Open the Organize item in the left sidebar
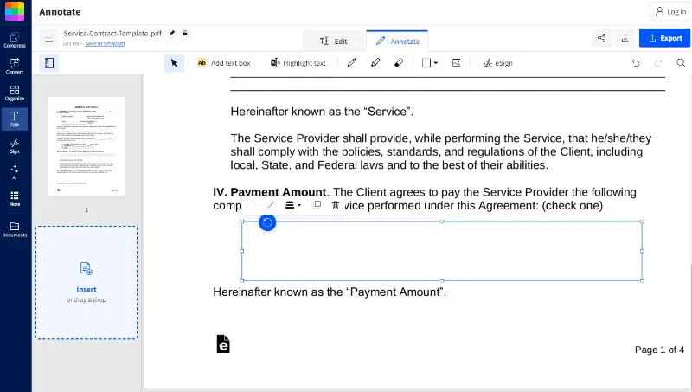This screenshot has height=392, width=692. [x=15, y=93]
